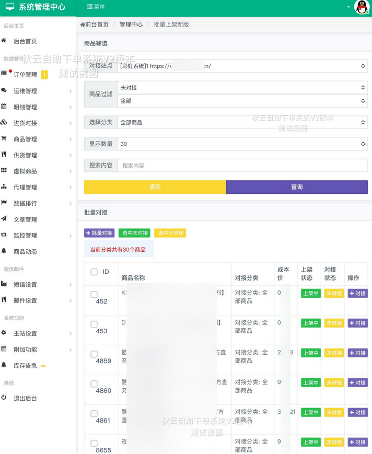This screenshot has height=454, width=372.
Task: Check the box for product ID 8655
Action: (94, 443)
